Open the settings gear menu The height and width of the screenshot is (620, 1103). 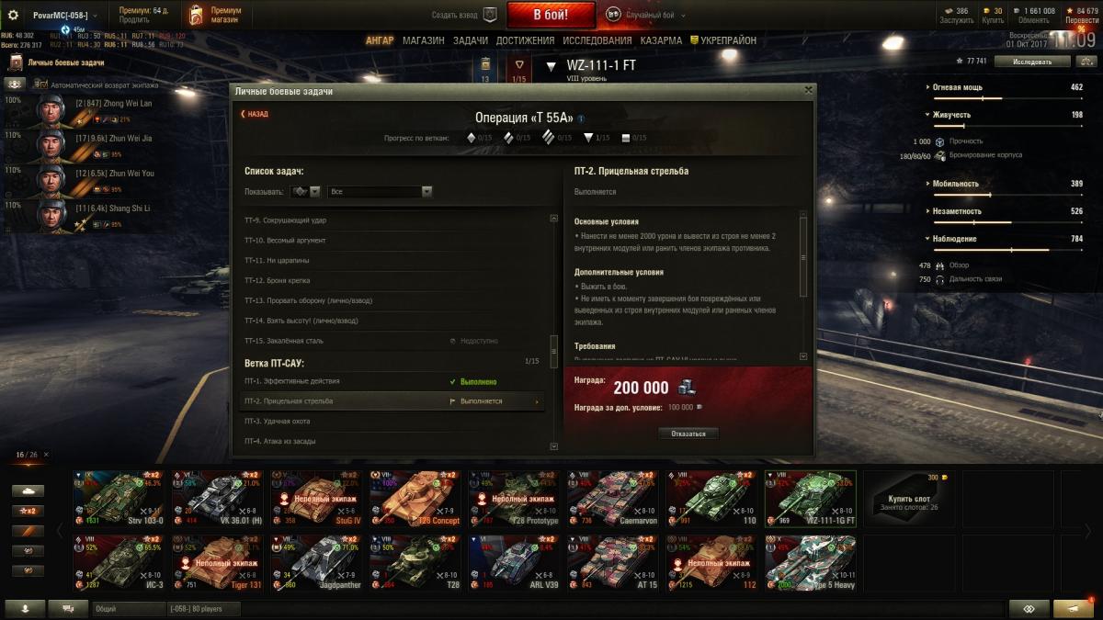pos(13,15)
